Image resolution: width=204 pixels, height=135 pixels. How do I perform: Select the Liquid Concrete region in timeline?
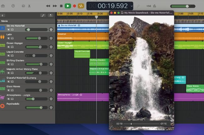click(x=82, y=54)
